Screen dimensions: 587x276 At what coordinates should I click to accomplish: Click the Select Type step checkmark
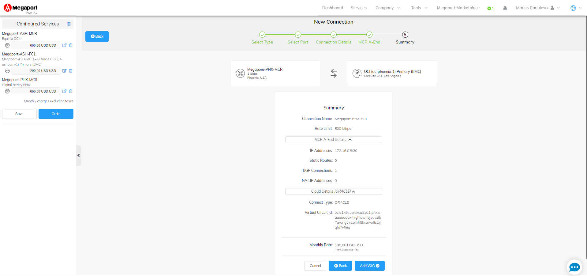262,35
